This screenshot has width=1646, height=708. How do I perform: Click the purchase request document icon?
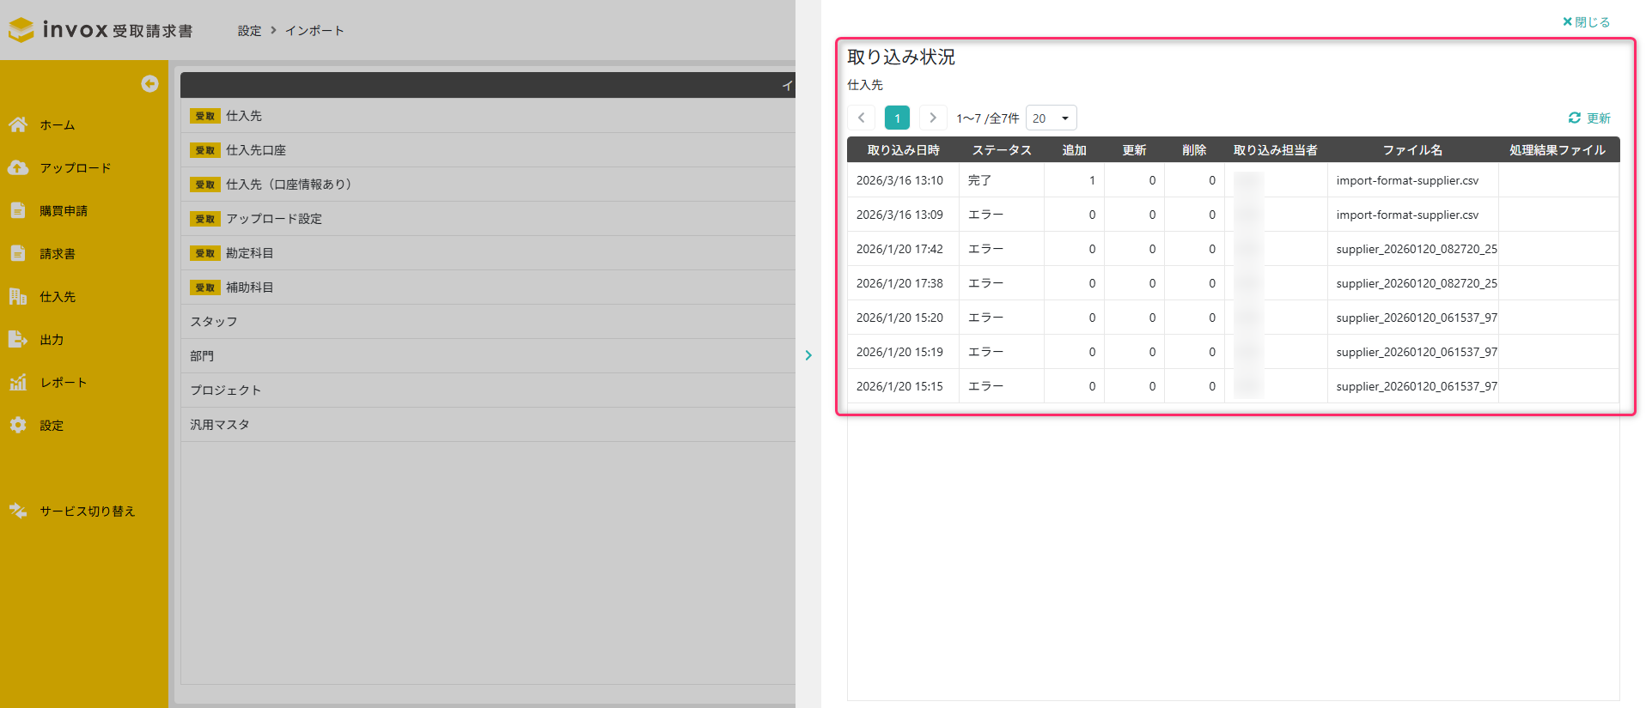(x=18, y=210)
